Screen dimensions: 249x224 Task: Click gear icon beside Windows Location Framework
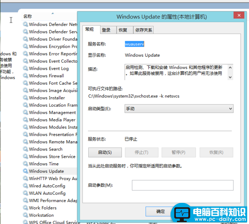click(25, 105)
